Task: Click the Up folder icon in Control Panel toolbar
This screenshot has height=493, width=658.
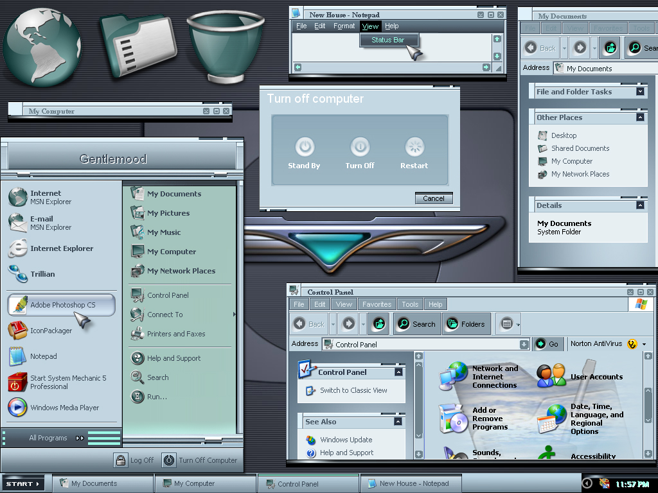Action: (378, 324)
